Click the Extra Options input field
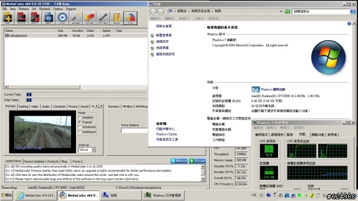 (134, 131)
